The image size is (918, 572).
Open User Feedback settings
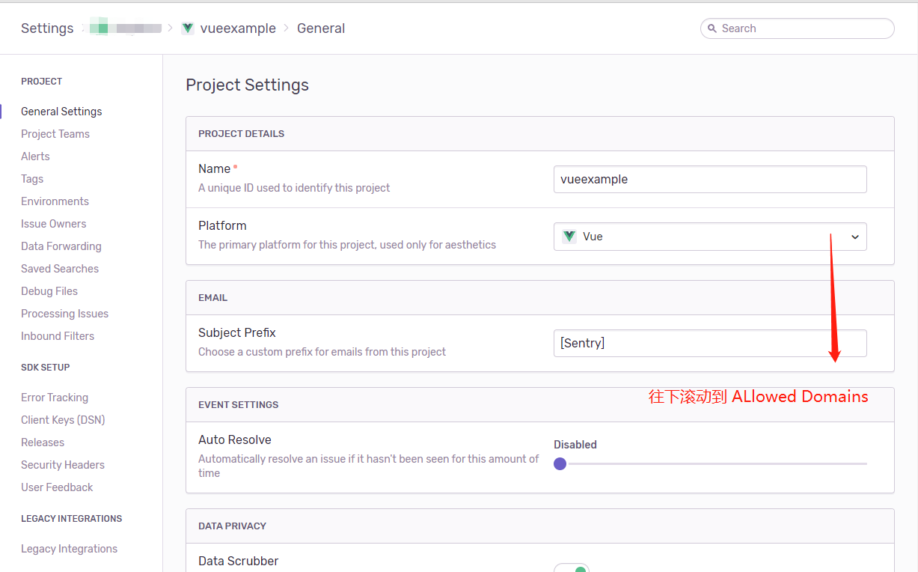pos(57,487)
